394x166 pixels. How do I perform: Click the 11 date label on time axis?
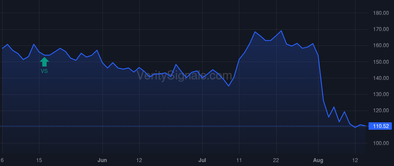(x=239, y=160)
